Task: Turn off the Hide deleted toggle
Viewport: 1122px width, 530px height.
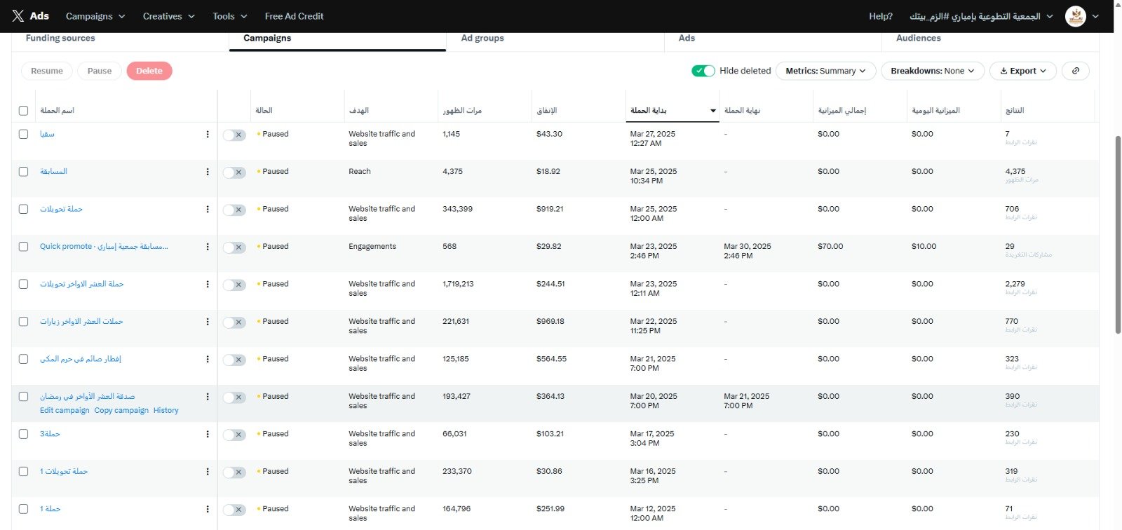Action: (703, 71)
